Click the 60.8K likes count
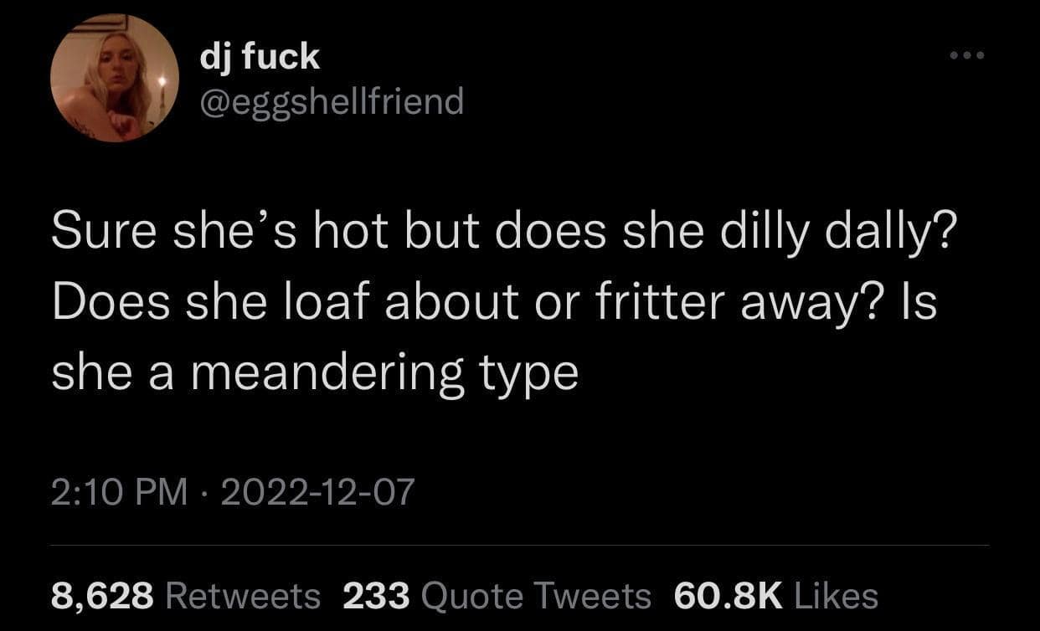 [x=727, y=596]
